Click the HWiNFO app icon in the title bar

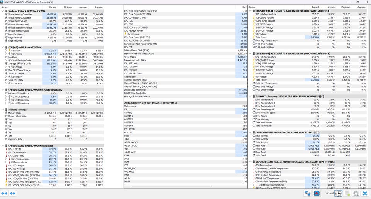tap(2, 2)
